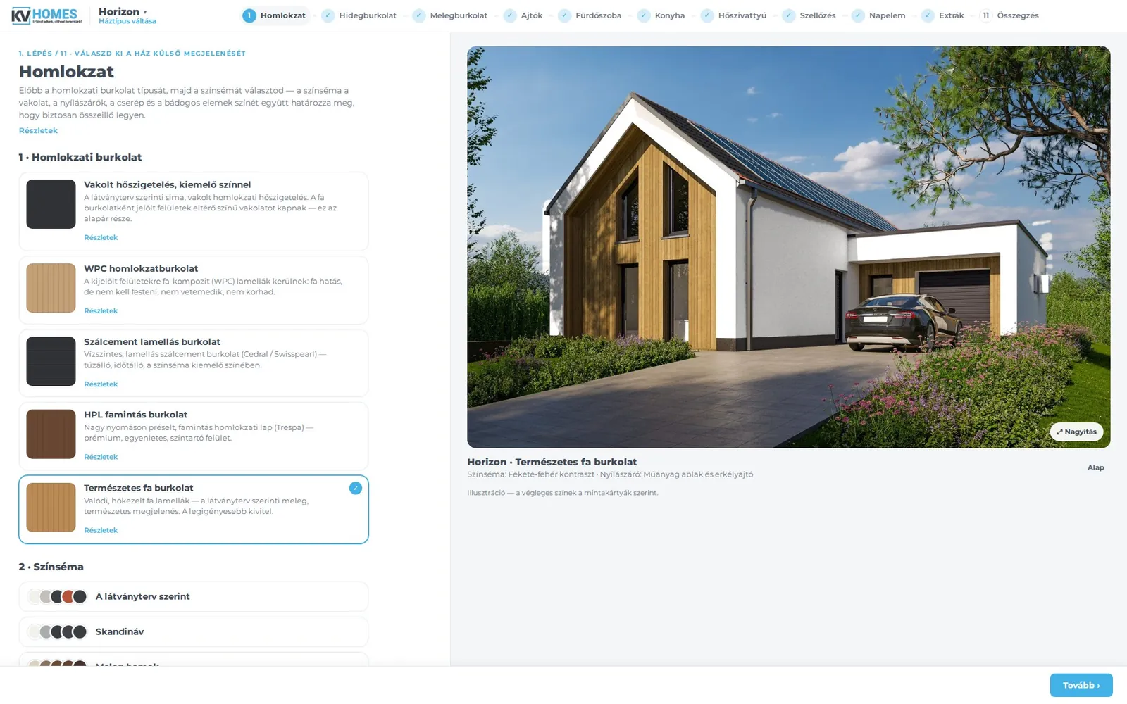This screenshot has width=1127, height=704.
Task: Switch to the Fürdőszoba step
Action: coord(590,15)
